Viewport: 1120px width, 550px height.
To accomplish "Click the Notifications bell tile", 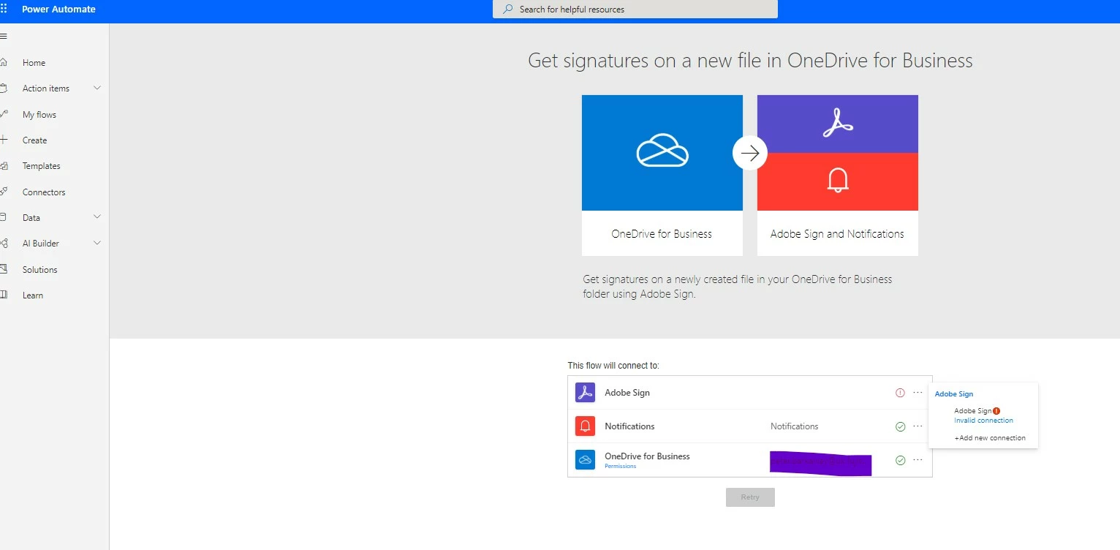I will click(x=838, y=180).
